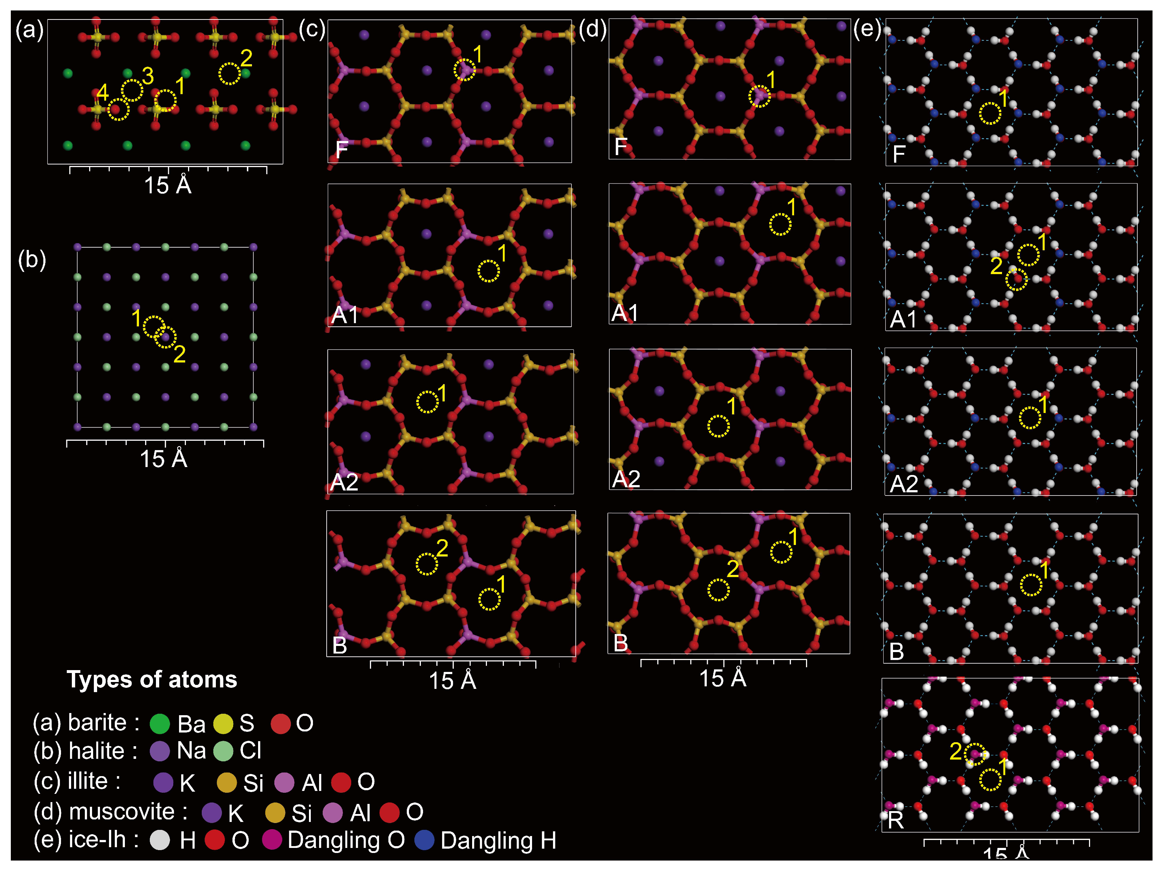Click site 2 circle in ice-Ih A1 panel
Viewport: 1163px width, 871px height.
tap(1017, 279)
